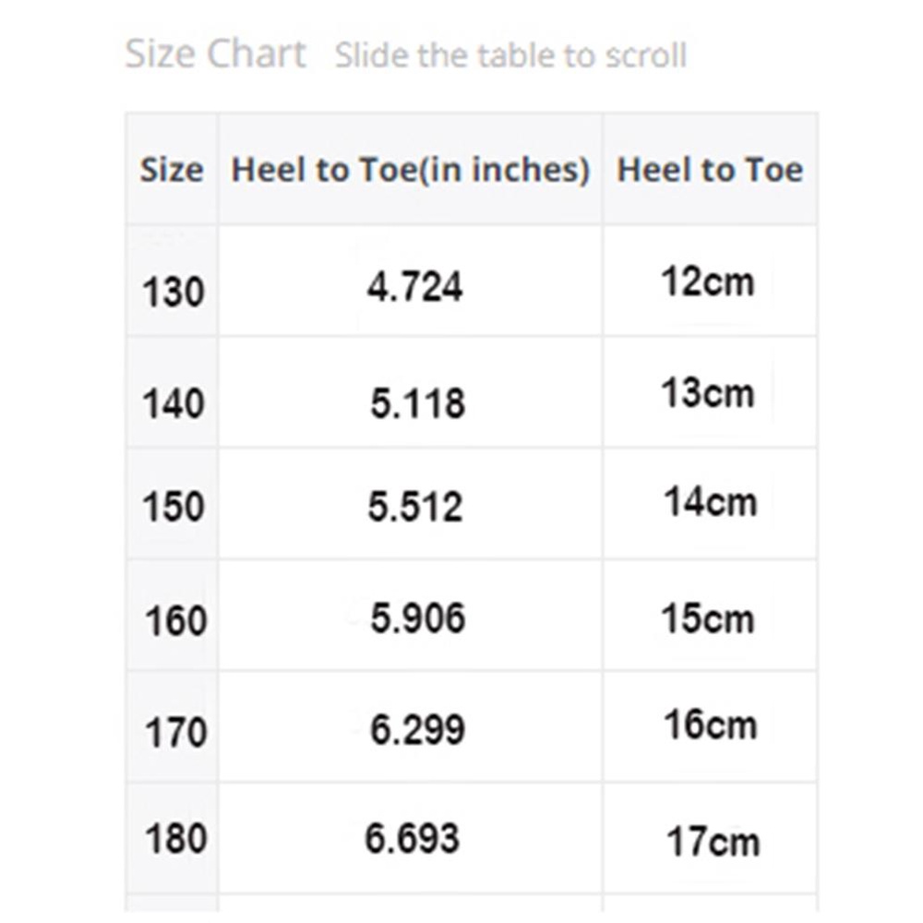Select the Heel to Toe(in inches) header
The height and width of the screenshot is (923, 923).
pos(410,170)
